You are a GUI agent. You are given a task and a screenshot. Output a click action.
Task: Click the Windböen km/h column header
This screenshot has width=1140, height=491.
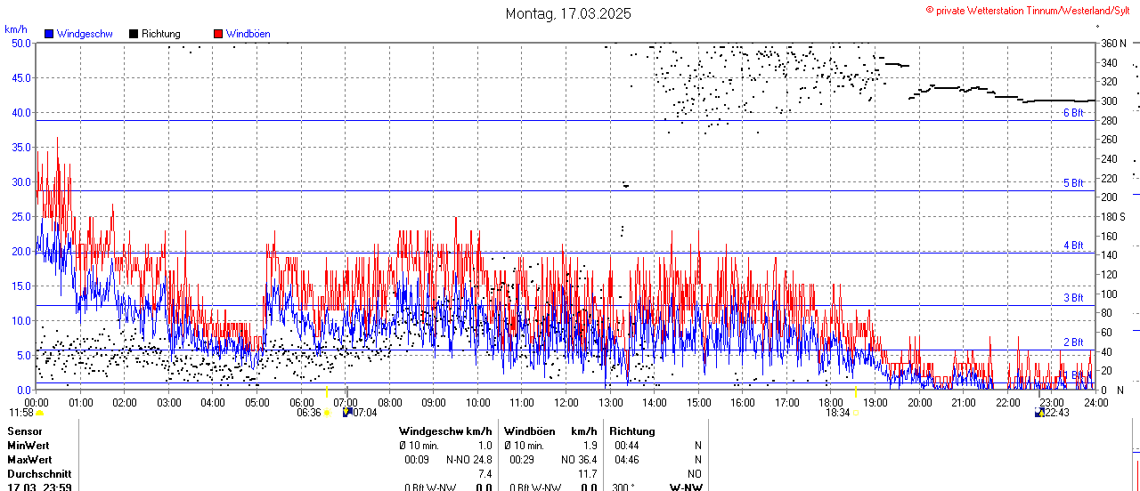[x=550, y=431]
